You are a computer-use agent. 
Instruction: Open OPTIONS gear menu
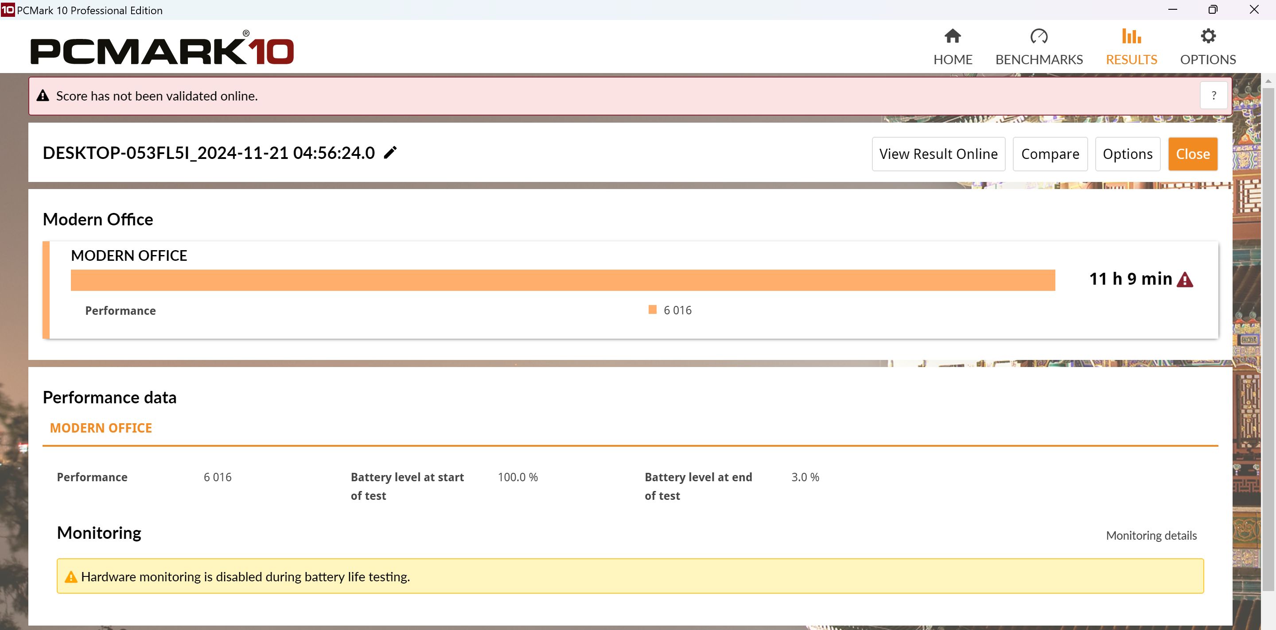(x=1208, y=47)
